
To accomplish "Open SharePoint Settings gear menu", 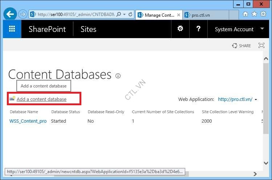I will coord(180,28).
